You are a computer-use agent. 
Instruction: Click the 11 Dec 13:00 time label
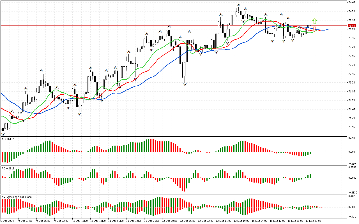tap(134, 221)
